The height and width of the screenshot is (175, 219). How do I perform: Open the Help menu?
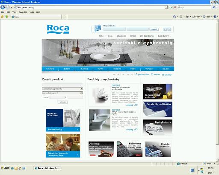[38, 12]
